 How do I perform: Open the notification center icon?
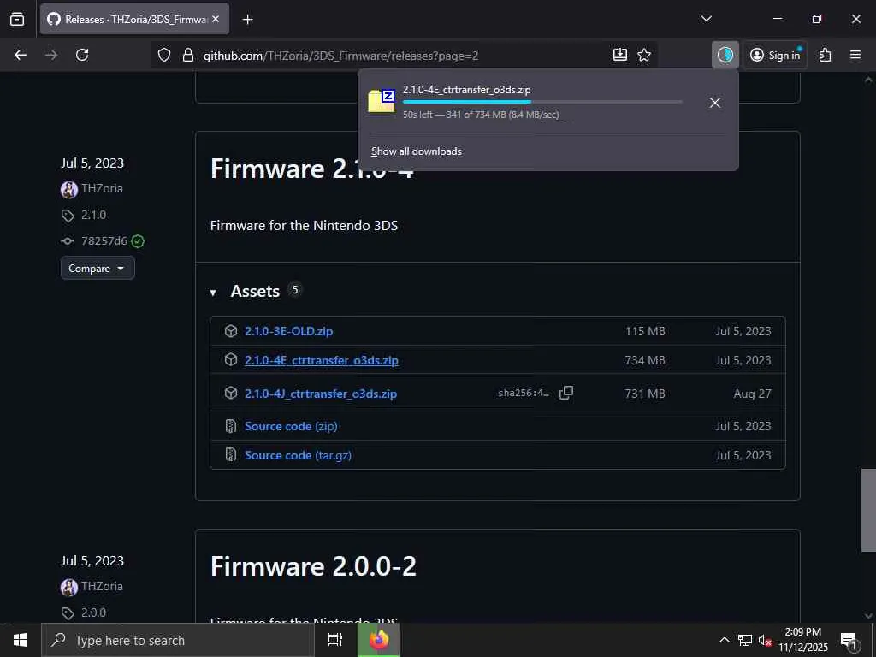[x=849, y=640]
